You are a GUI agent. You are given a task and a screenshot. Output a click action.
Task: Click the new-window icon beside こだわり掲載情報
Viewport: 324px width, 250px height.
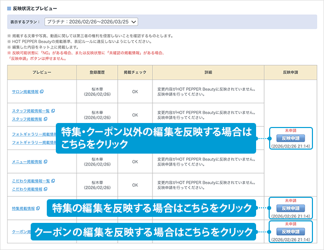coord(45,189)
